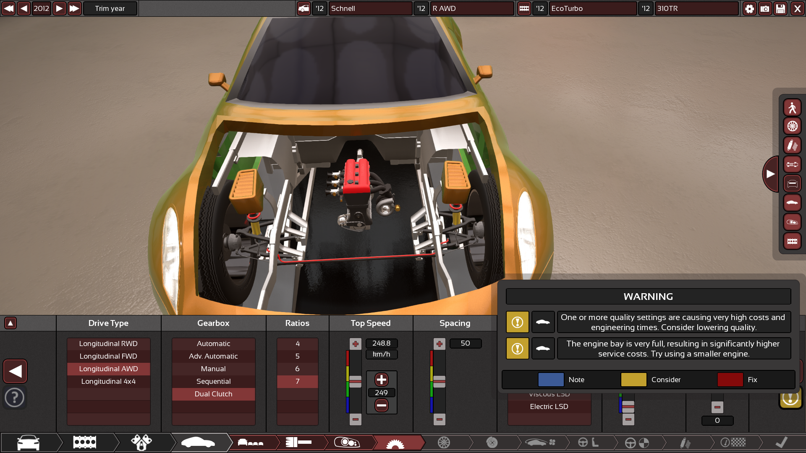Select Longitudinal RWD drive type
This screenshot has width=806, height=453.
(108, 344)
